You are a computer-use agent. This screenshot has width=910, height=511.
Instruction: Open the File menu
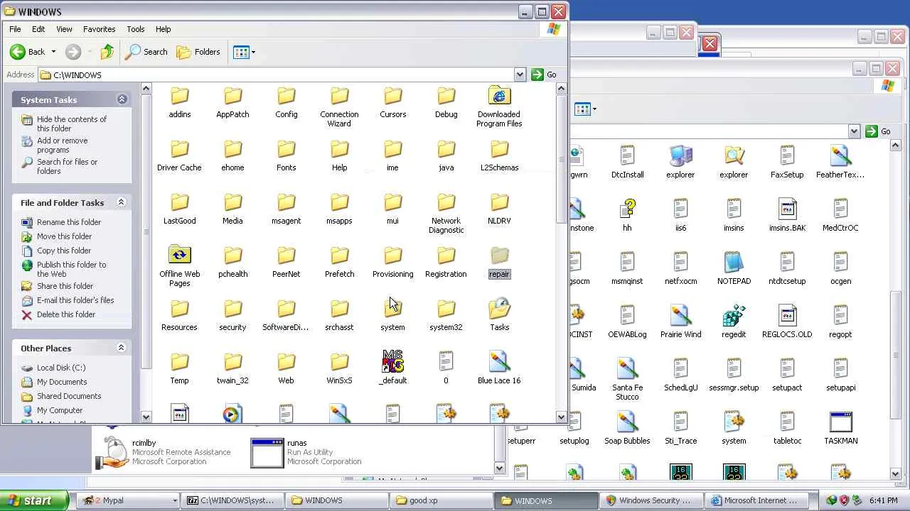(x=15, y=29)
